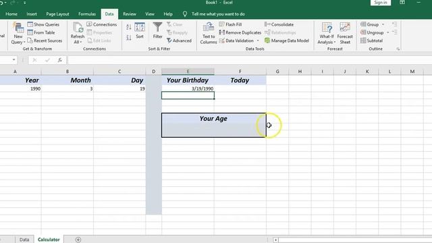Switch to the Data sheet tab
The height and width of the screenshot is (243, 432).
click(x=24, y=240)
